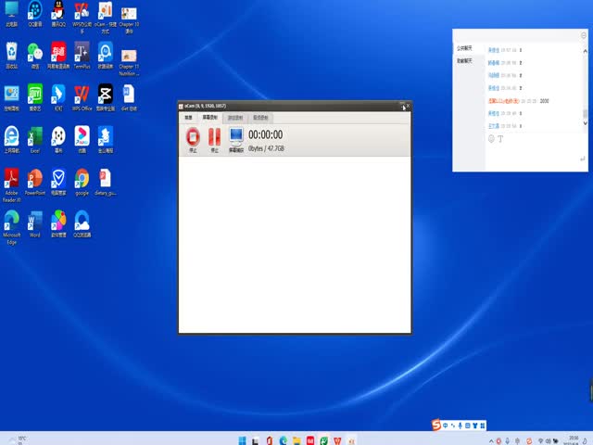593x445 pixels.
Task: Select the second chat tab in left sidebar
Action: 464,60
